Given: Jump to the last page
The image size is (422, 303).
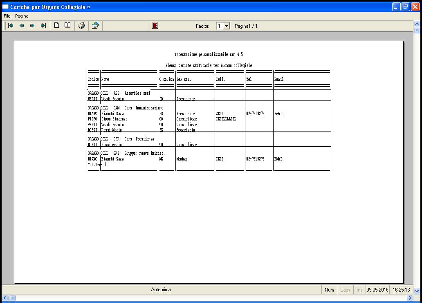Looking at the screenshot, I should [43, 26].
